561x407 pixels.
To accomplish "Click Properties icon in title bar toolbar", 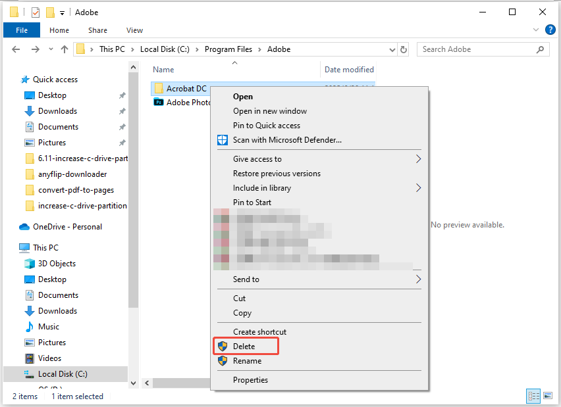I will (36, 12).
